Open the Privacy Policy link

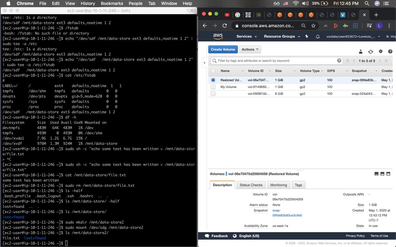355,236
